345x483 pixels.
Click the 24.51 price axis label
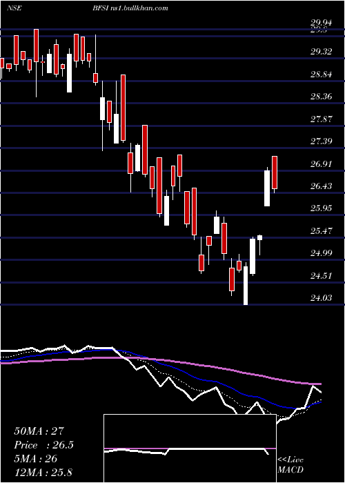pos(322,275)
